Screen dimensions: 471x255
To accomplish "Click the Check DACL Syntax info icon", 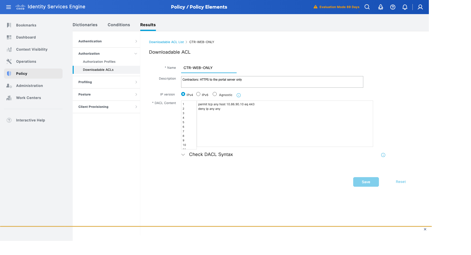I will pos(383,155).
